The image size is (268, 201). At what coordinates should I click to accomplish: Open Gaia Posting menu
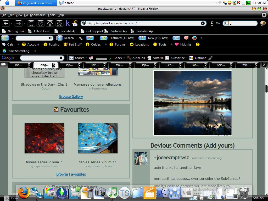[x=52, y=44]
